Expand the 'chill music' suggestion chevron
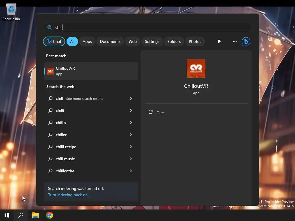The height and width of the screenshot is (221, 295). tap(131, 159)
